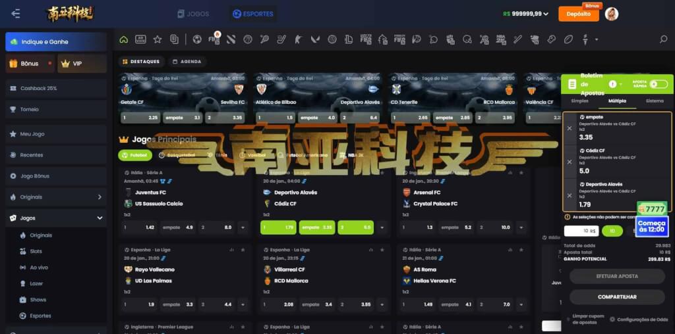Expand more markets for Juventus match

[243, 227]
